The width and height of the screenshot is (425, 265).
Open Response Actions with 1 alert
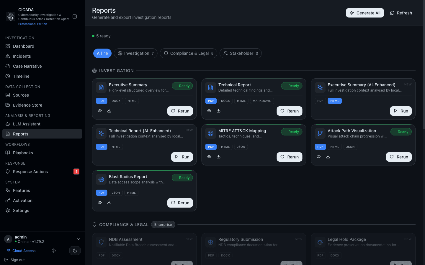42,172
